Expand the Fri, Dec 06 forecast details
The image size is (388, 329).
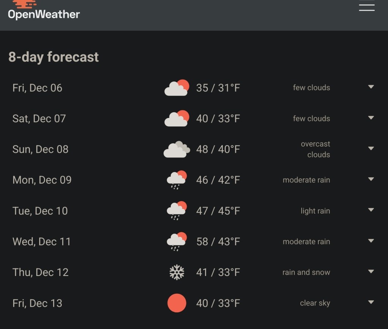[371, 87]
